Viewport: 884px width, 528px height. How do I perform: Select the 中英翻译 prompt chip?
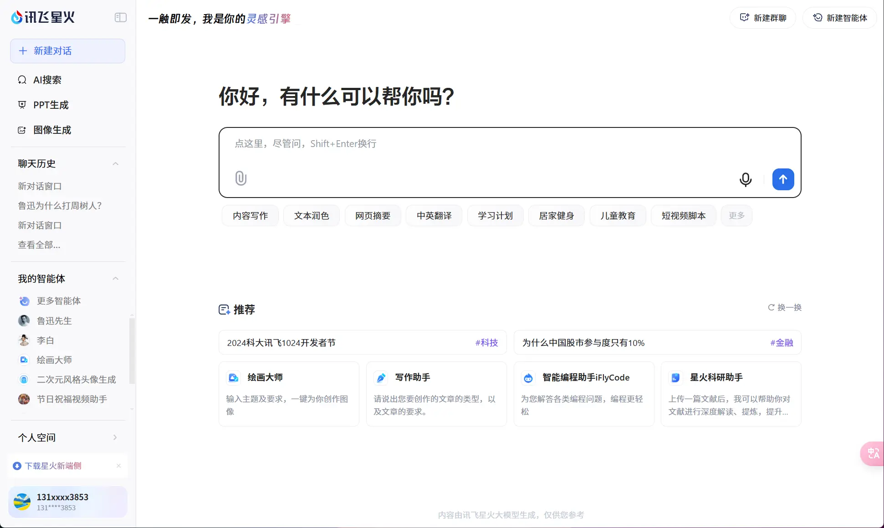pyautogui.click(x=434, y=216)
